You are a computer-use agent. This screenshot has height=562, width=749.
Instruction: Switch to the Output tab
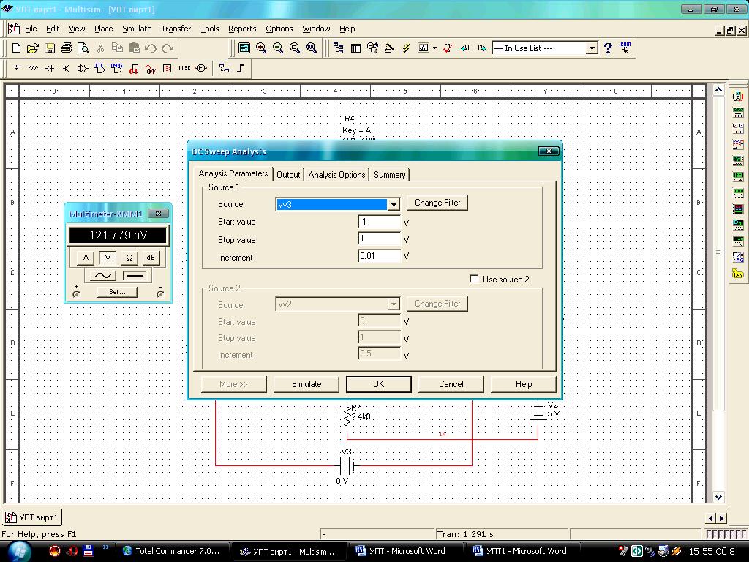coord(288,175)
